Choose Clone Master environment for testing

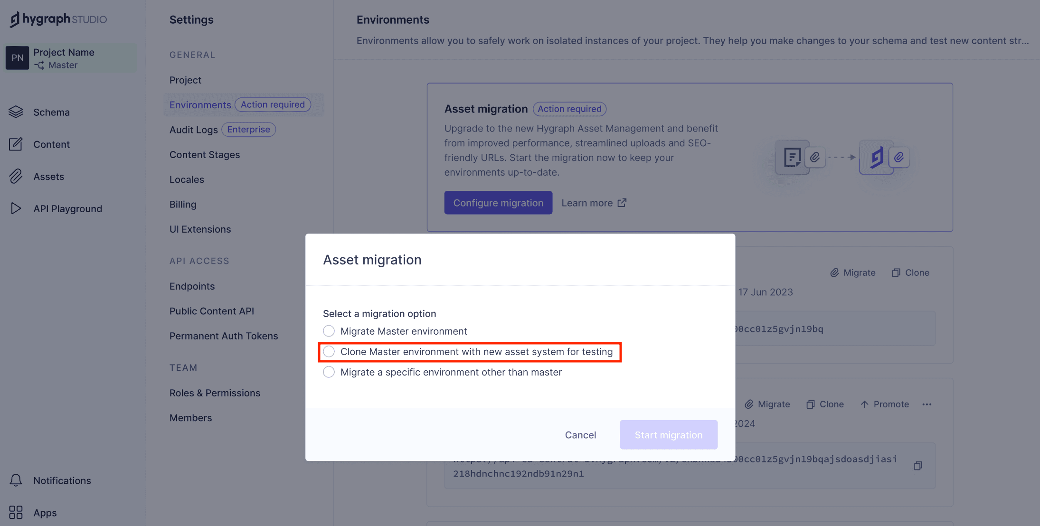329,351
